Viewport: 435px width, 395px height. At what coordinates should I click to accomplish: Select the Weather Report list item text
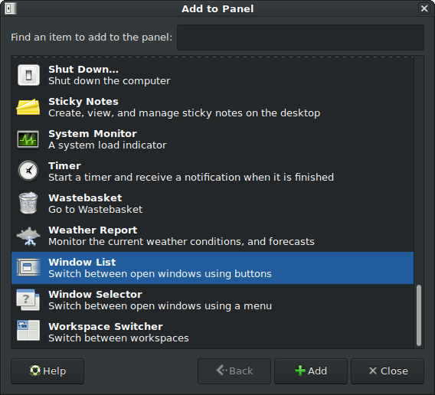pos(182,236)
